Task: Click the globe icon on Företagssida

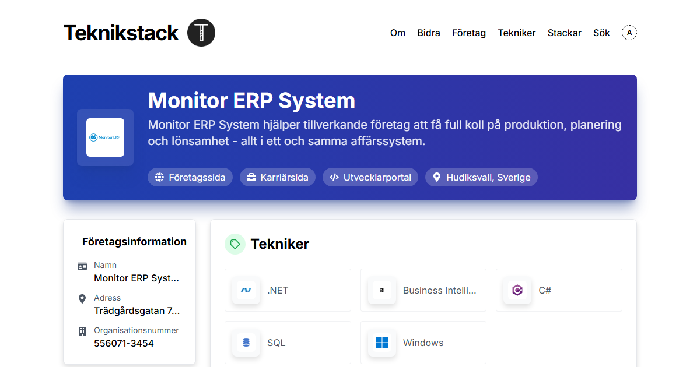Action: coord(159,178)
